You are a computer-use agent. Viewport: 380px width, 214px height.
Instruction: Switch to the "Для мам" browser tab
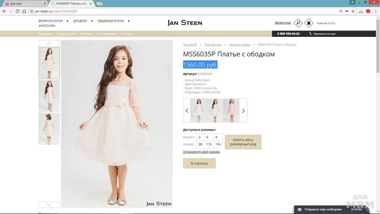pyautogui.click(x=24, y=4)
